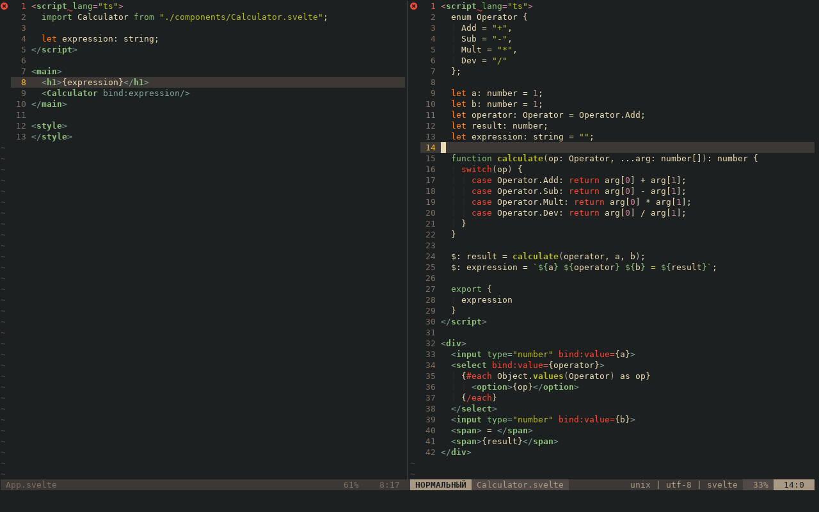Click highlighted line number 14 in Calculator.svelte
The width and height of the screenshot is (819, 512).
[431, 147]
